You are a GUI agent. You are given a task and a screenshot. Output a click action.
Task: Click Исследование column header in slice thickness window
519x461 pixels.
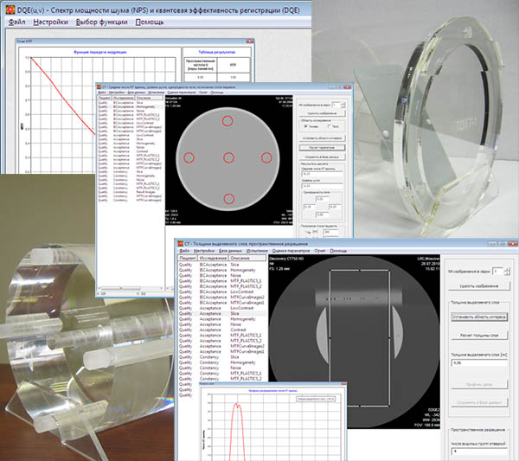[x=213, y=258]
